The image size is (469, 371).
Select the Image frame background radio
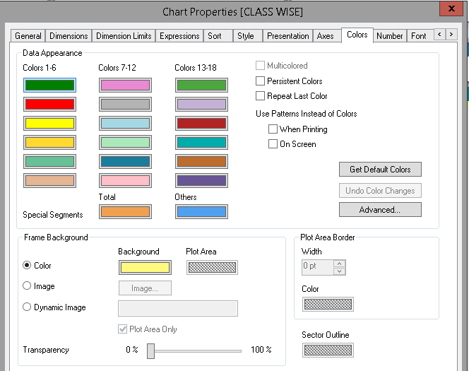[28, 286]
